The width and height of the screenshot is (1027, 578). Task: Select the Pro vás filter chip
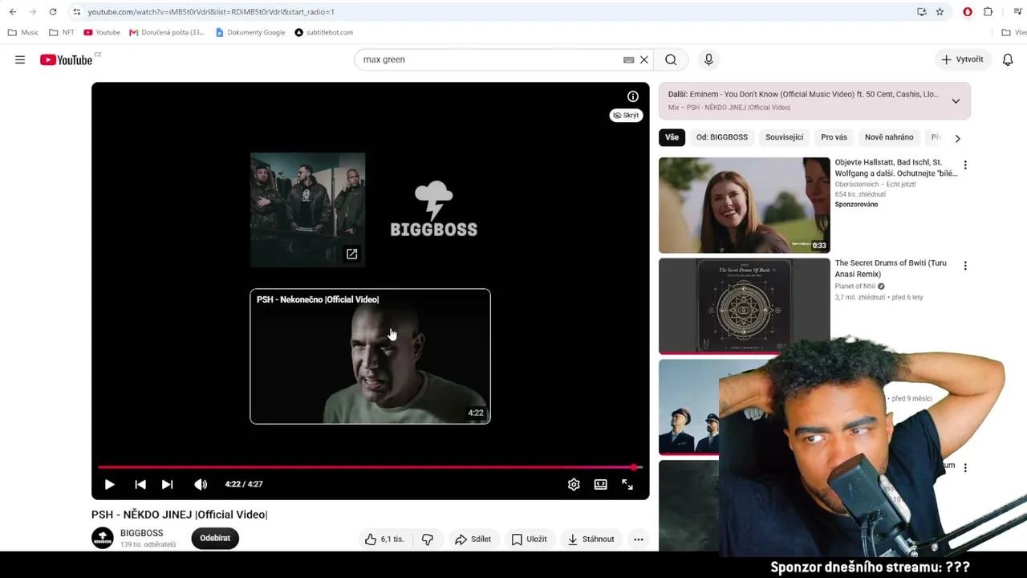834,137
